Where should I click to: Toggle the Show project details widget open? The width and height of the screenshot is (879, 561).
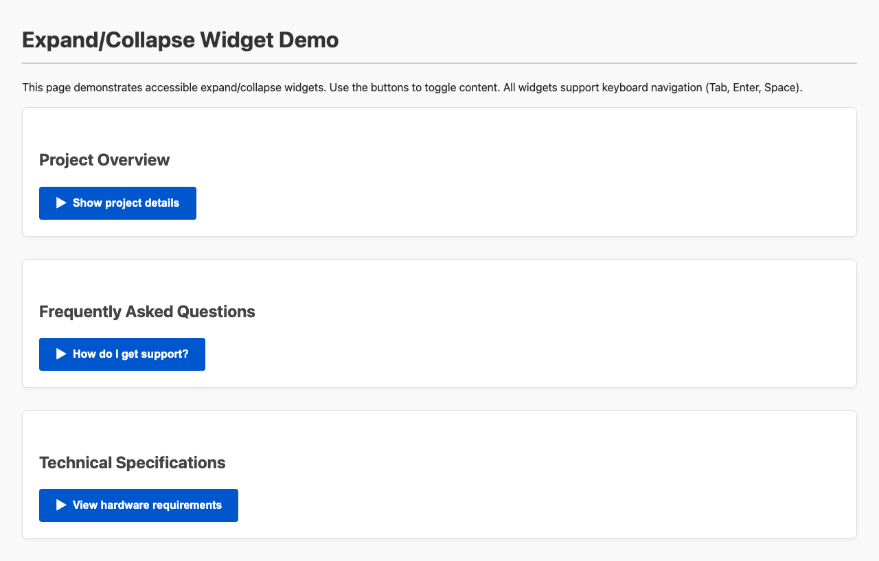coord(117,203)
